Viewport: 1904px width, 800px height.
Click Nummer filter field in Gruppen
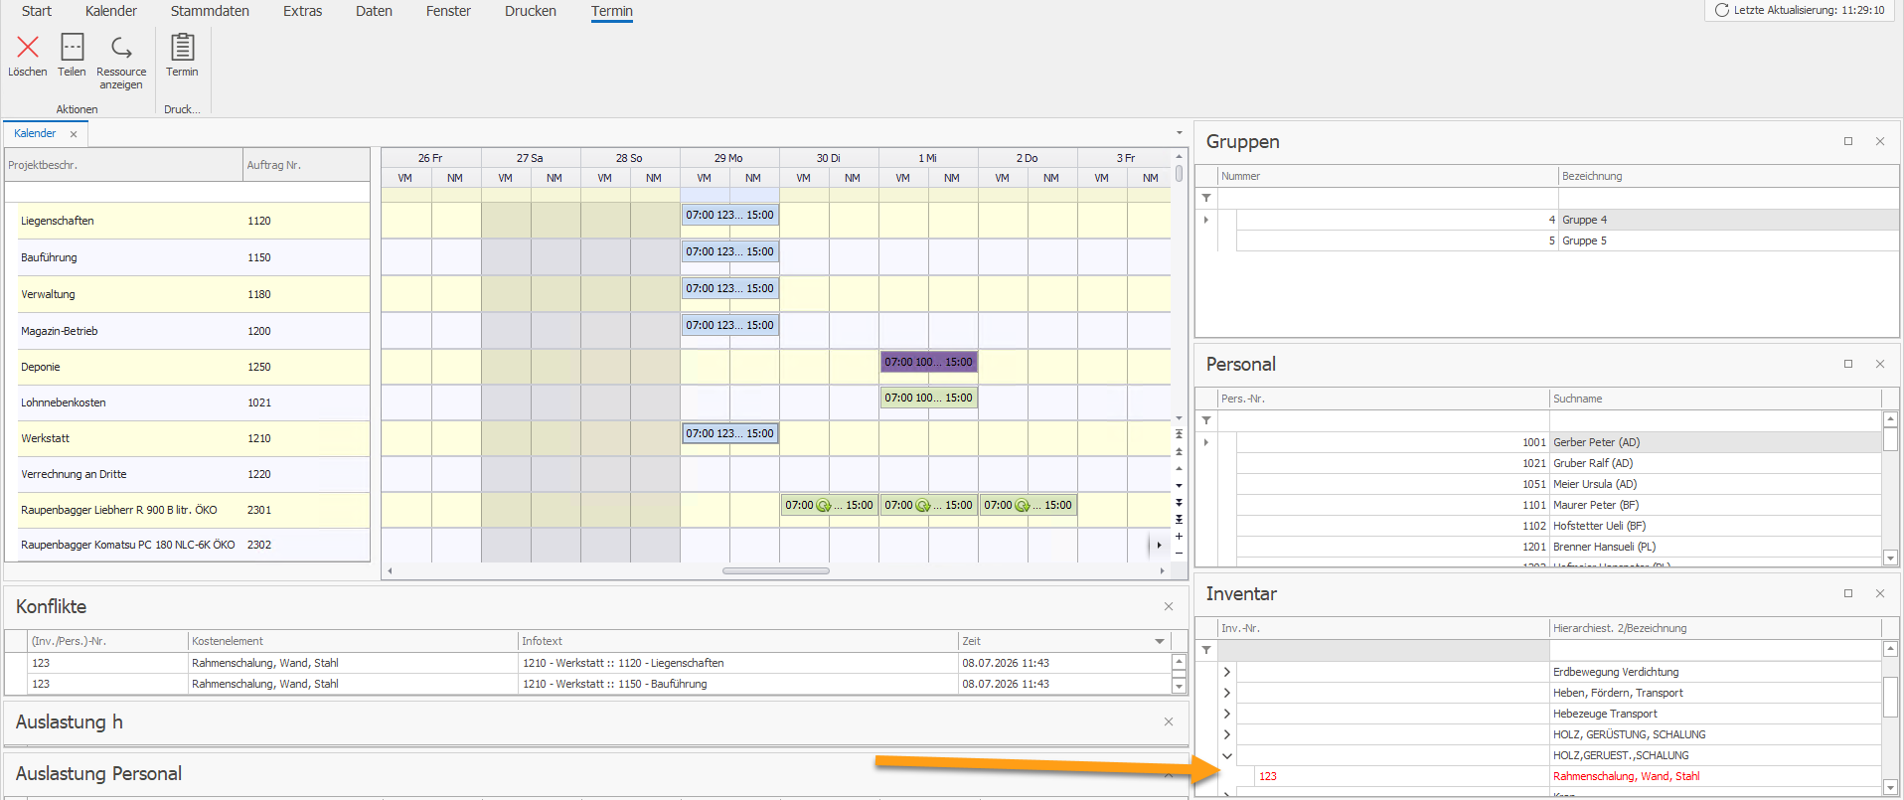coord(1387,198)
